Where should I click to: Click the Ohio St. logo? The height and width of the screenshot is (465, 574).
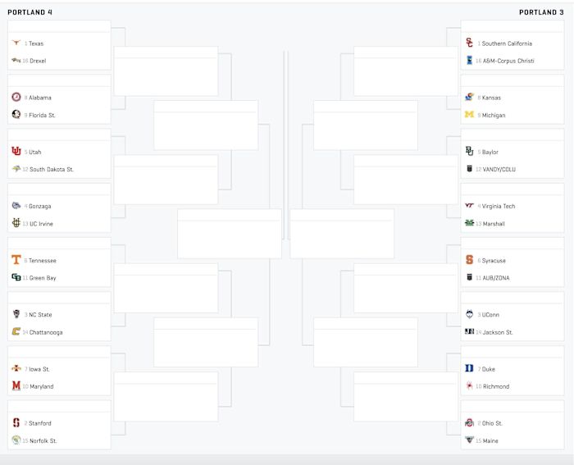tap(469, 423)
